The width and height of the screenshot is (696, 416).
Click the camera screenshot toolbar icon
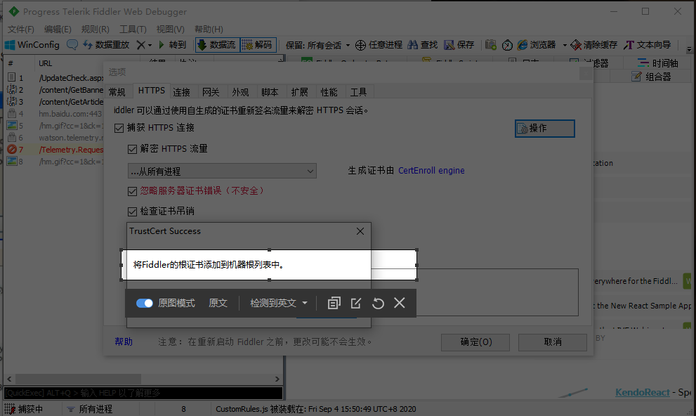coord(490,45)
